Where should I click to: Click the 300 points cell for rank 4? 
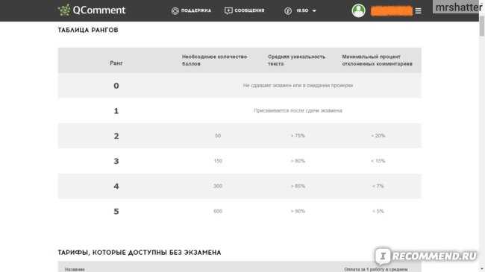(x=218, y=186)
